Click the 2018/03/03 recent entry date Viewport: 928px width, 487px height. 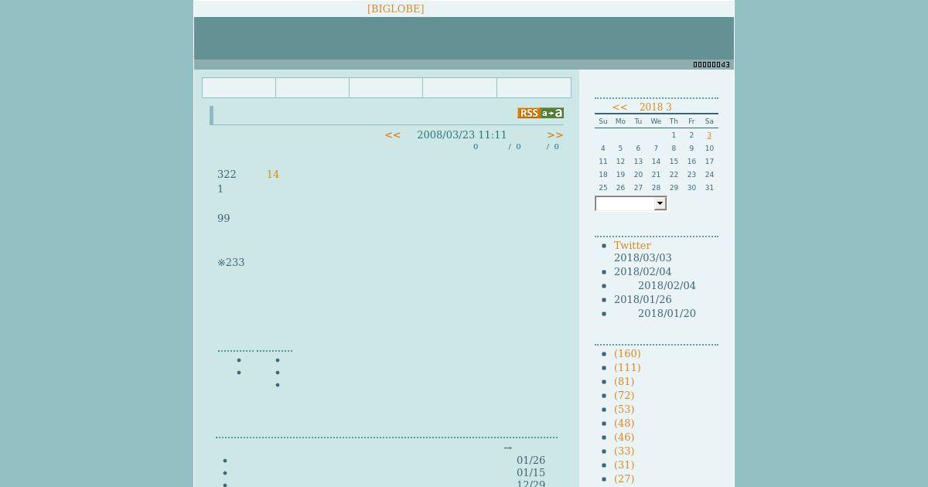coord(643,258)
